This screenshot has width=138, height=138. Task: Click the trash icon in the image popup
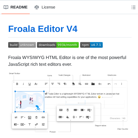(x=36, y=117)
